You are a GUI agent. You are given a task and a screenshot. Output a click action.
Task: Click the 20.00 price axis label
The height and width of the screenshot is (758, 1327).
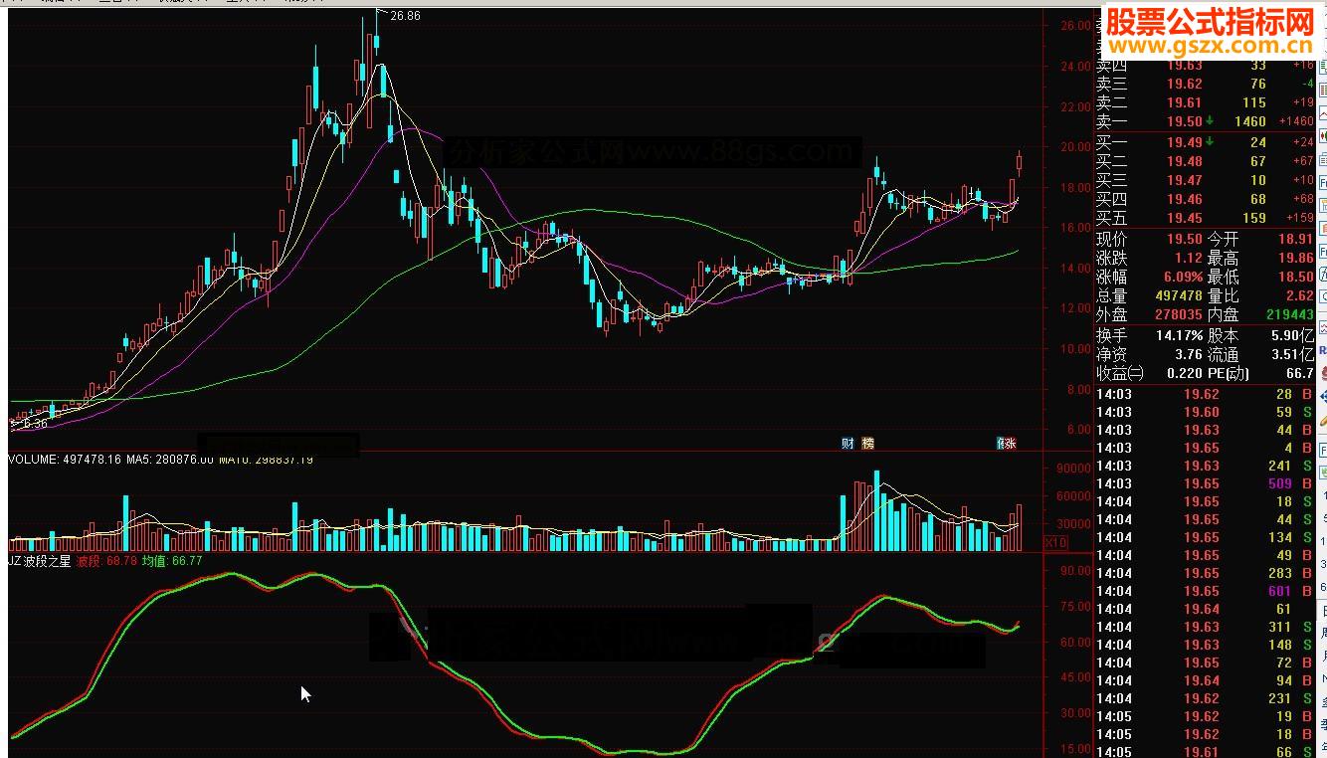coord(1075,147)
